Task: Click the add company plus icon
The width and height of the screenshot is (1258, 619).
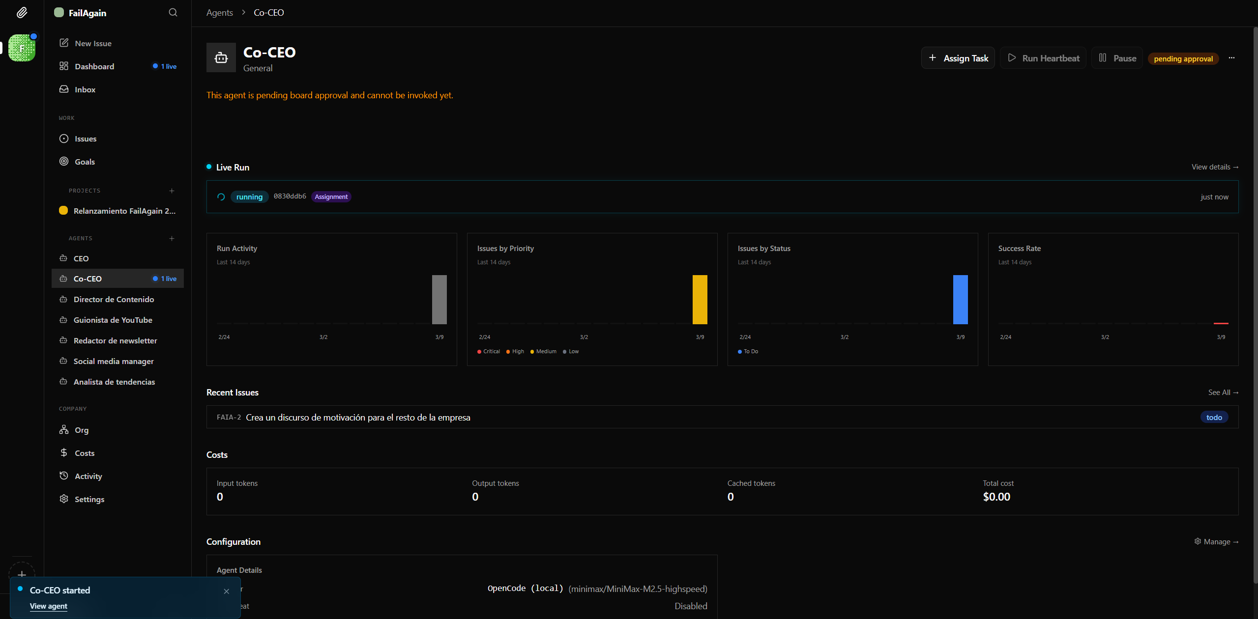Action: point(22,573)
